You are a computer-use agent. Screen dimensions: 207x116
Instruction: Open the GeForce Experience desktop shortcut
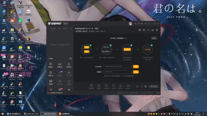(x=12, y=95)
